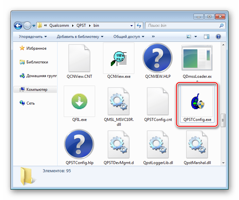Select the QCNView.CNT blank file icon
The width and height of the screenshot is (239, 200).
(x=79, y=58)
